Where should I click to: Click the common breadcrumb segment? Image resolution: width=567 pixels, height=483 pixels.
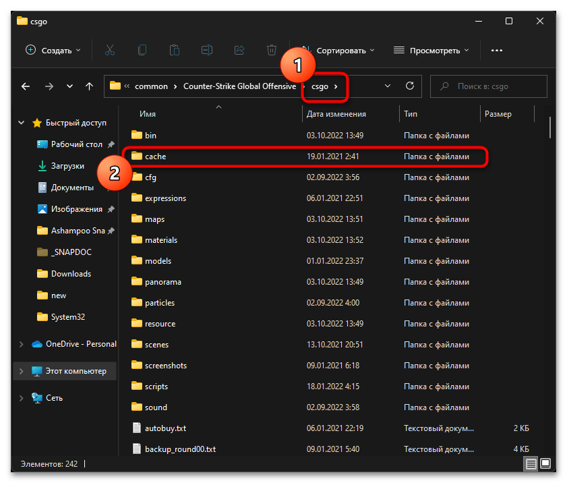(x=151, y=86)
